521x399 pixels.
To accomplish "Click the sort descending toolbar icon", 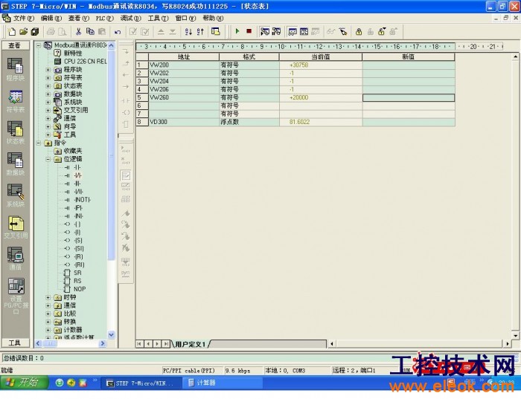I will coord(200,31).
